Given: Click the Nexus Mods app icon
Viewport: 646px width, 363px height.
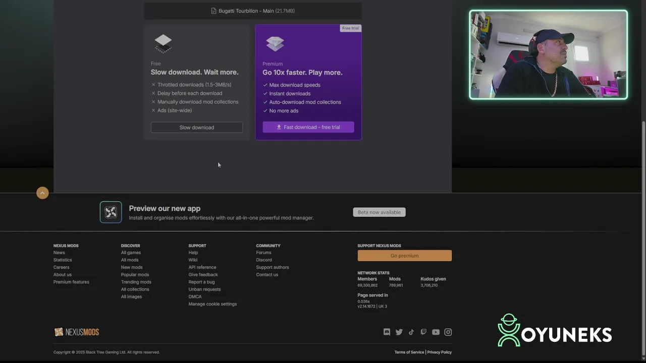Looking at the screenshot, I should pyautogui.click(x=111, y=212).
